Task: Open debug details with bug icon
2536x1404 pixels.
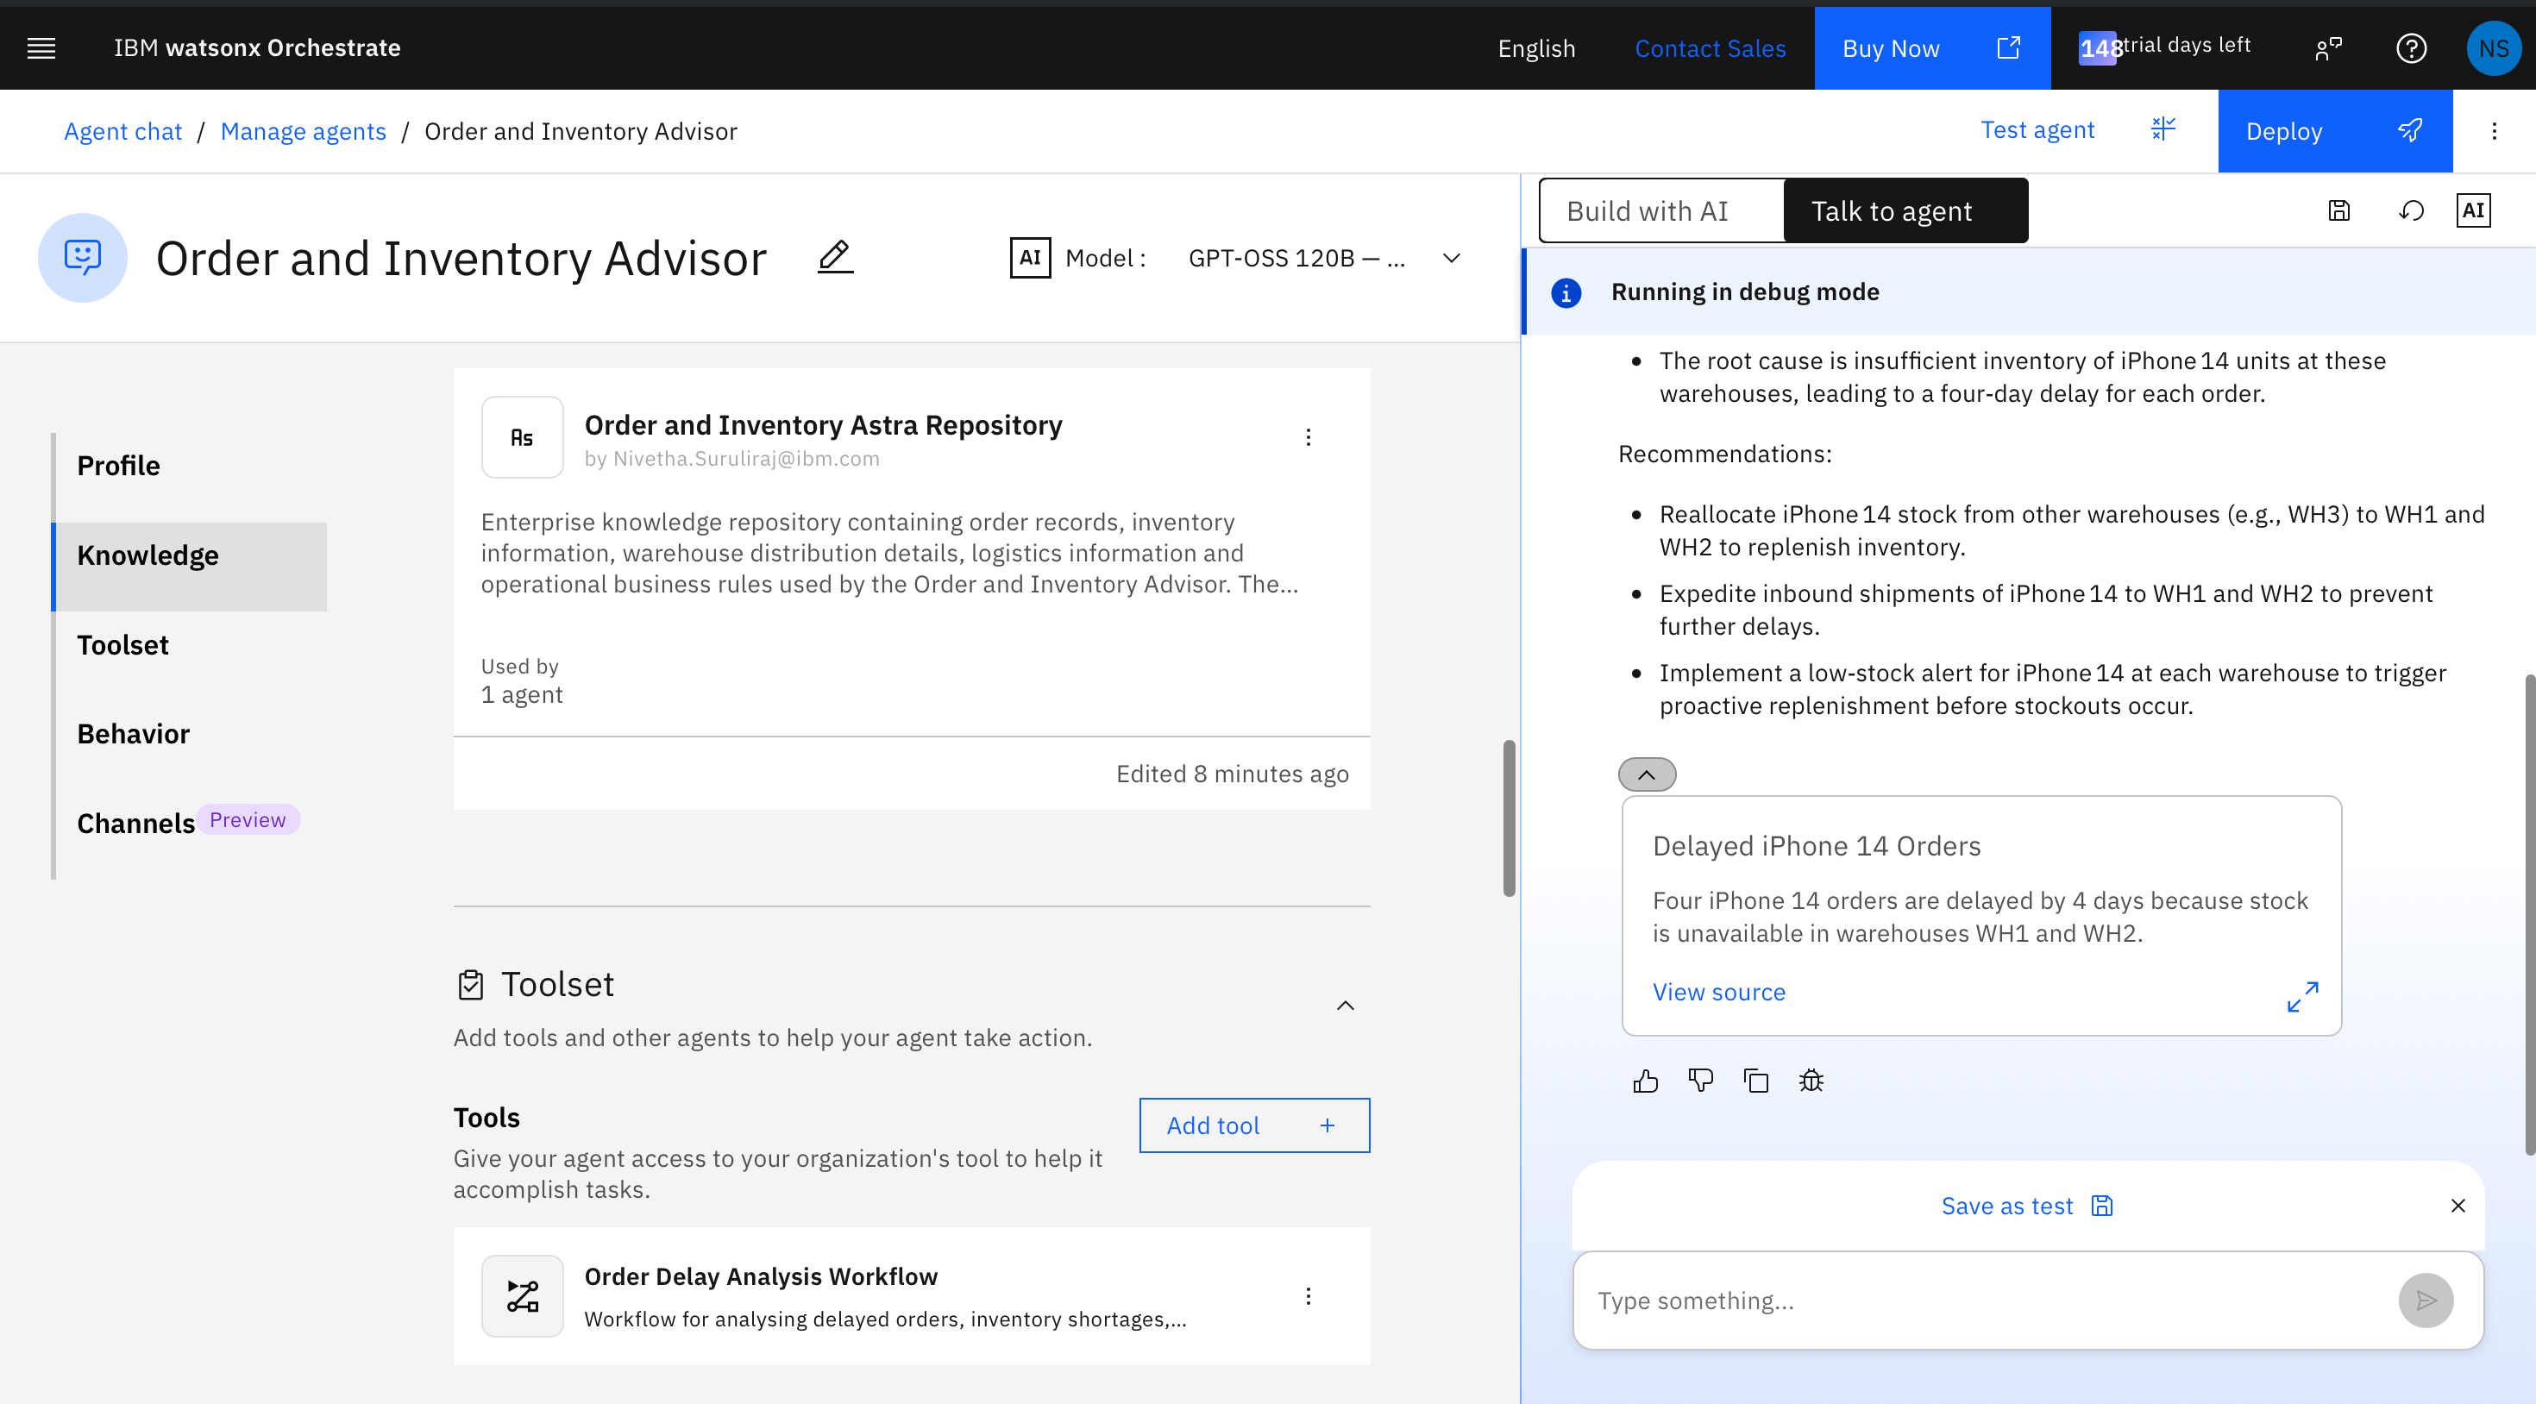Action: [1811, 1081]
